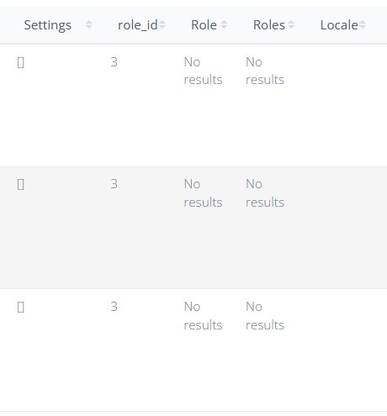
Task: Click Roles 'No results' in first row
Action: point(265,71)
